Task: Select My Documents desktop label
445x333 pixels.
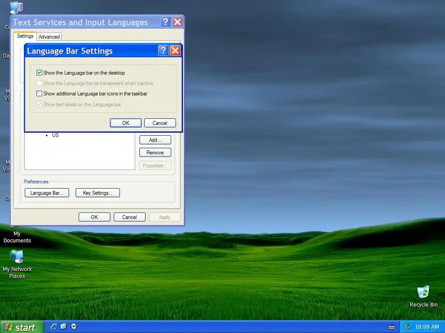Action: click(17, 237)
